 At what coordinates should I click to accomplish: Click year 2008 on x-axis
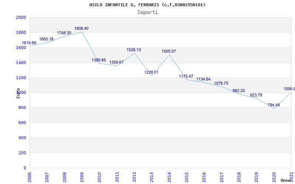(x=65, y=177)
